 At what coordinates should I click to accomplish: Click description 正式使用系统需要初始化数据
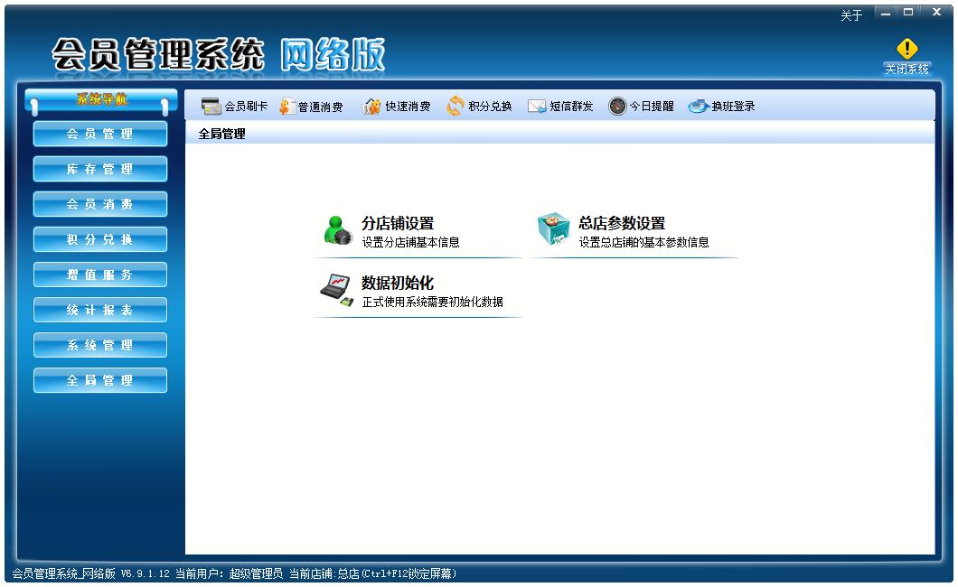(433, 302)
